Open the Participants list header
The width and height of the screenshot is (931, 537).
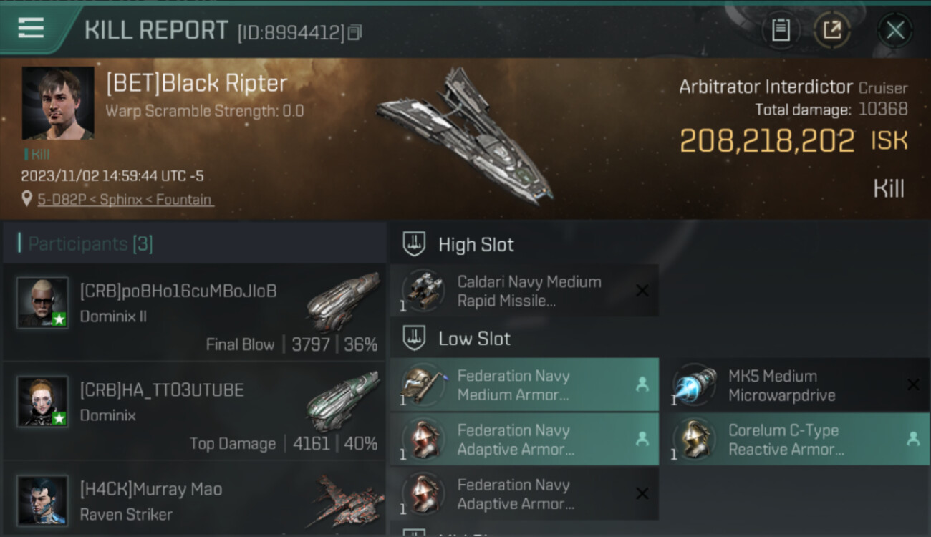[90, 244]
